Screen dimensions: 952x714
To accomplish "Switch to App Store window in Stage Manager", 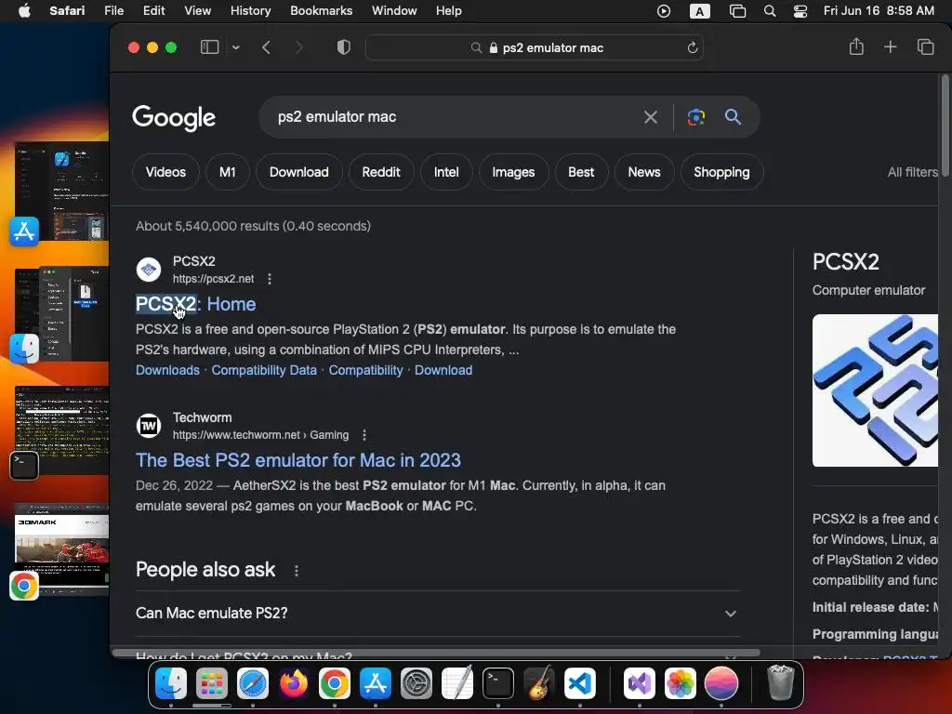I will [61, 192].
